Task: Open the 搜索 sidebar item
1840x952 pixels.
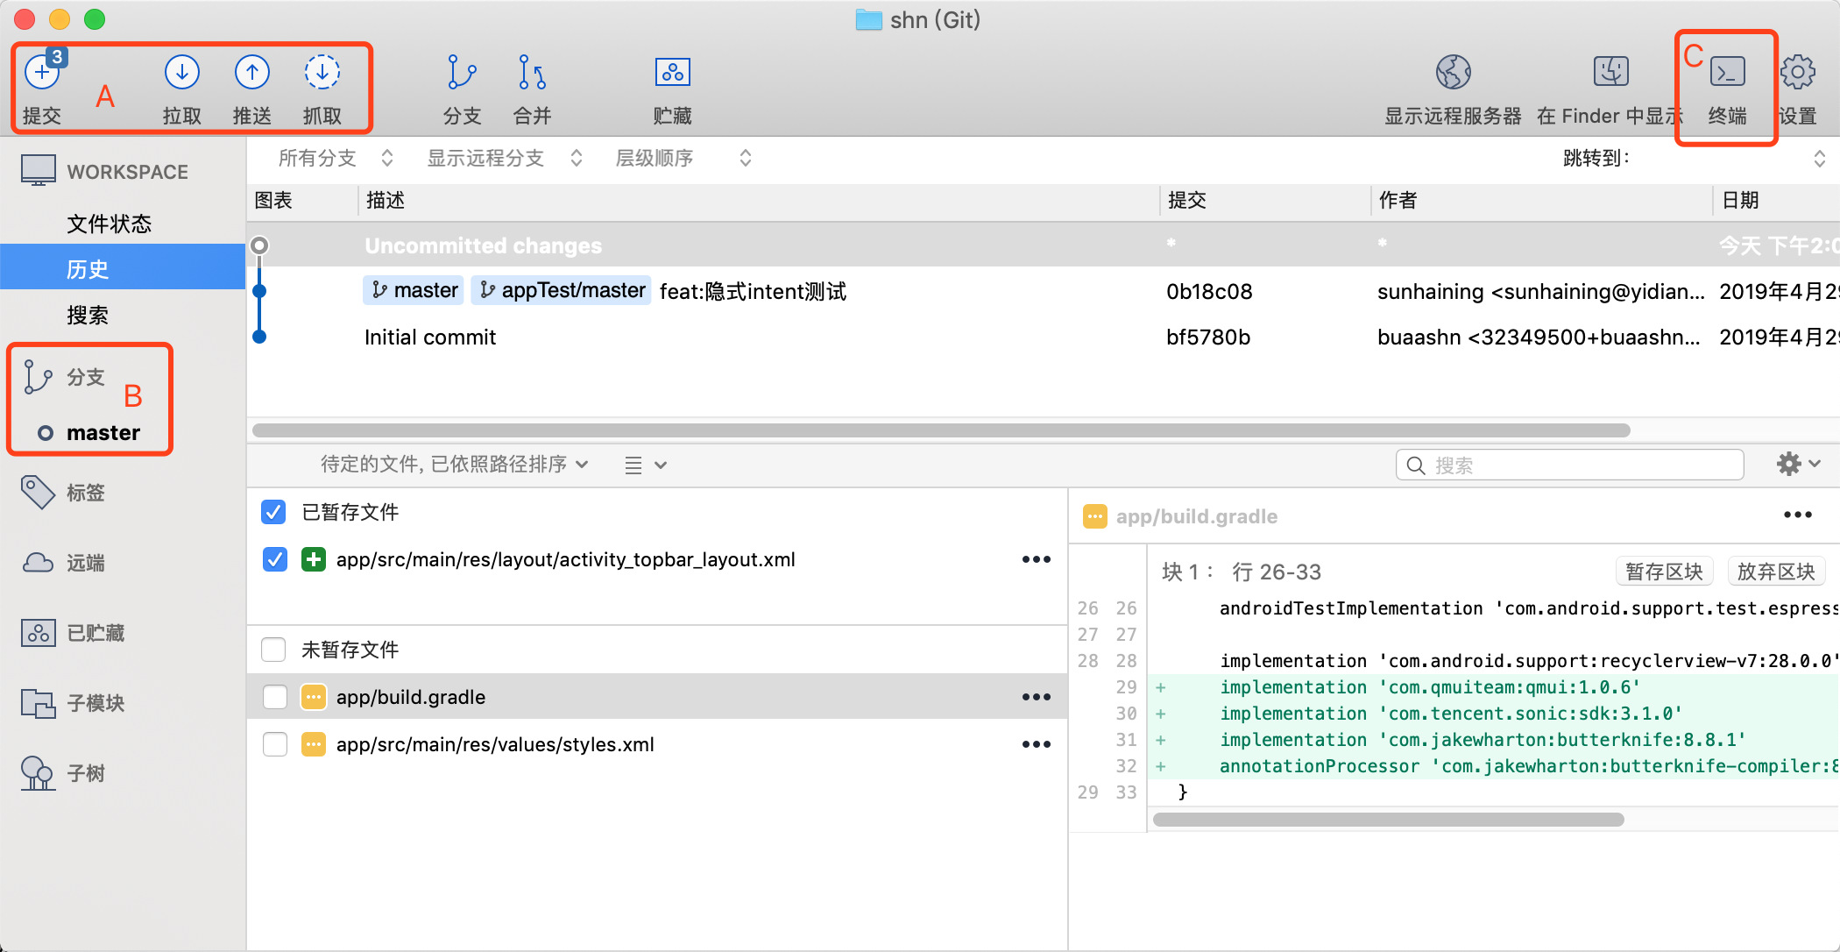Action: point(88,315)
